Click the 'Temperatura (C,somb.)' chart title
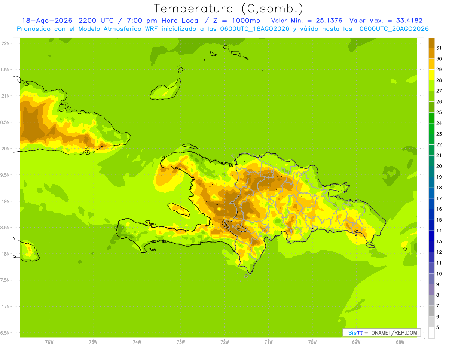 click(229, 9)
